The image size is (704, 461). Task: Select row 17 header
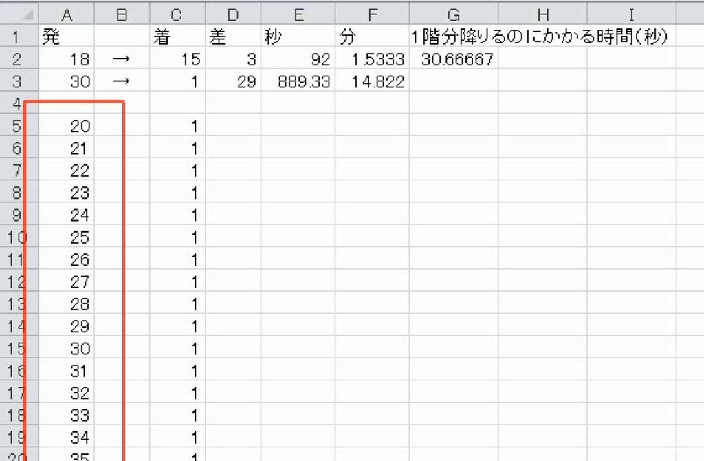click(x=19, y=392)
